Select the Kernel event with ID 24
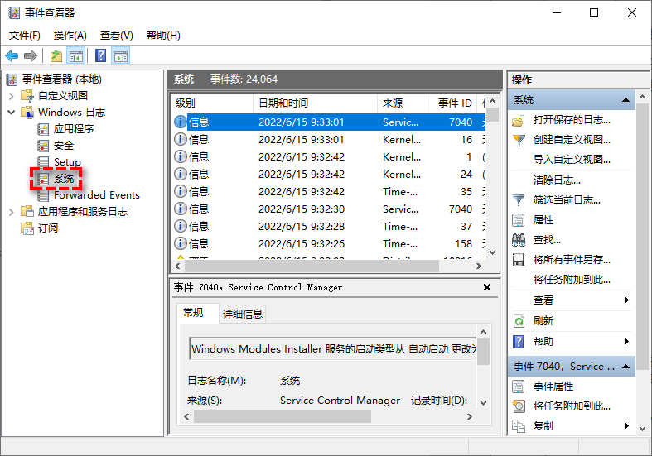The image size is (652, 456). 329,175
